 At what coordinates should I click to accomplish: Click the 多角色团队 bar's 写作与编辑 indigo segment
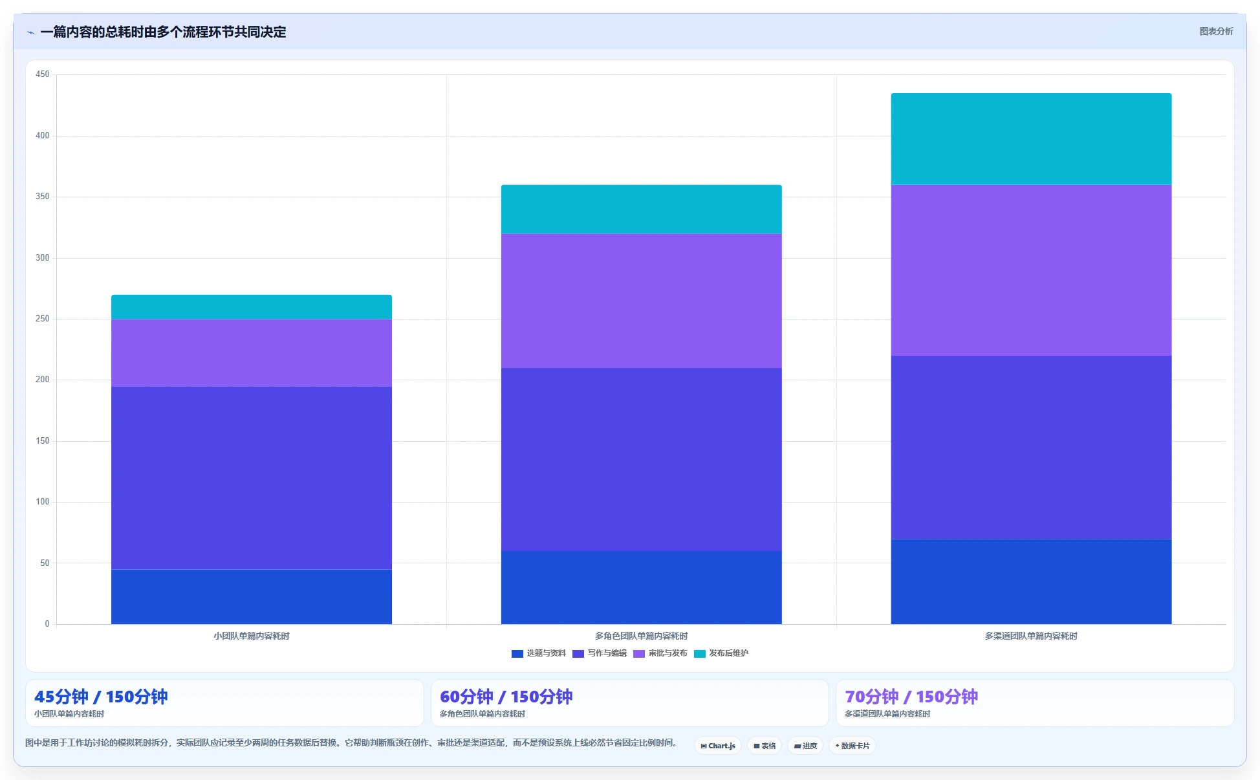point(642,460)
